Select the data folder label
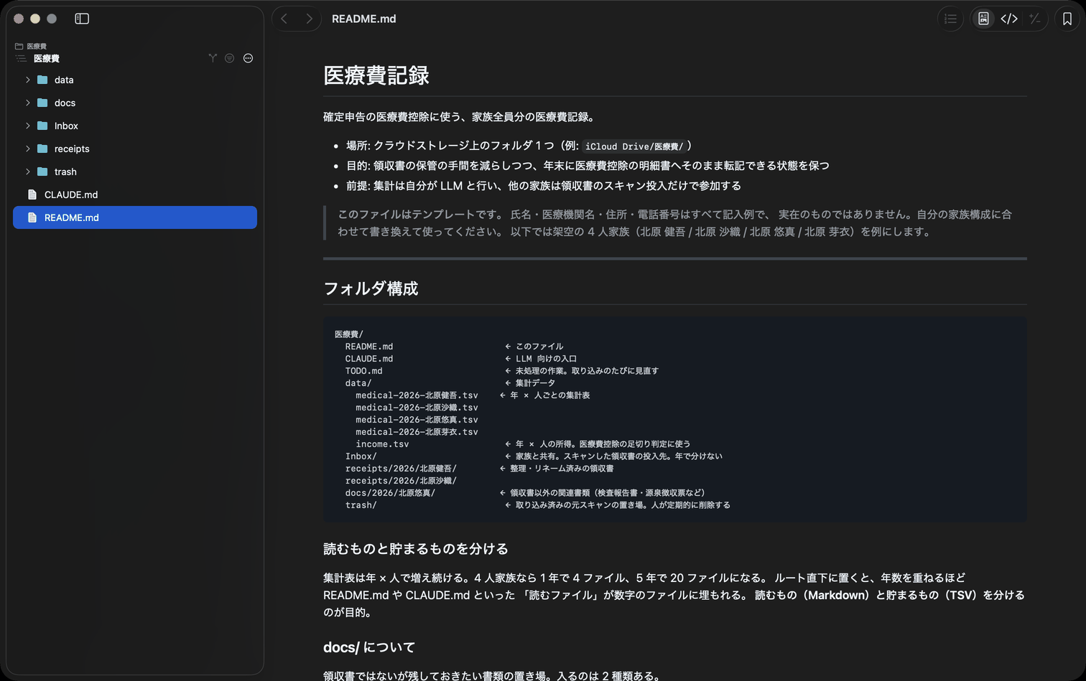This screenshot has height=681, width=1086. [64, 80]
